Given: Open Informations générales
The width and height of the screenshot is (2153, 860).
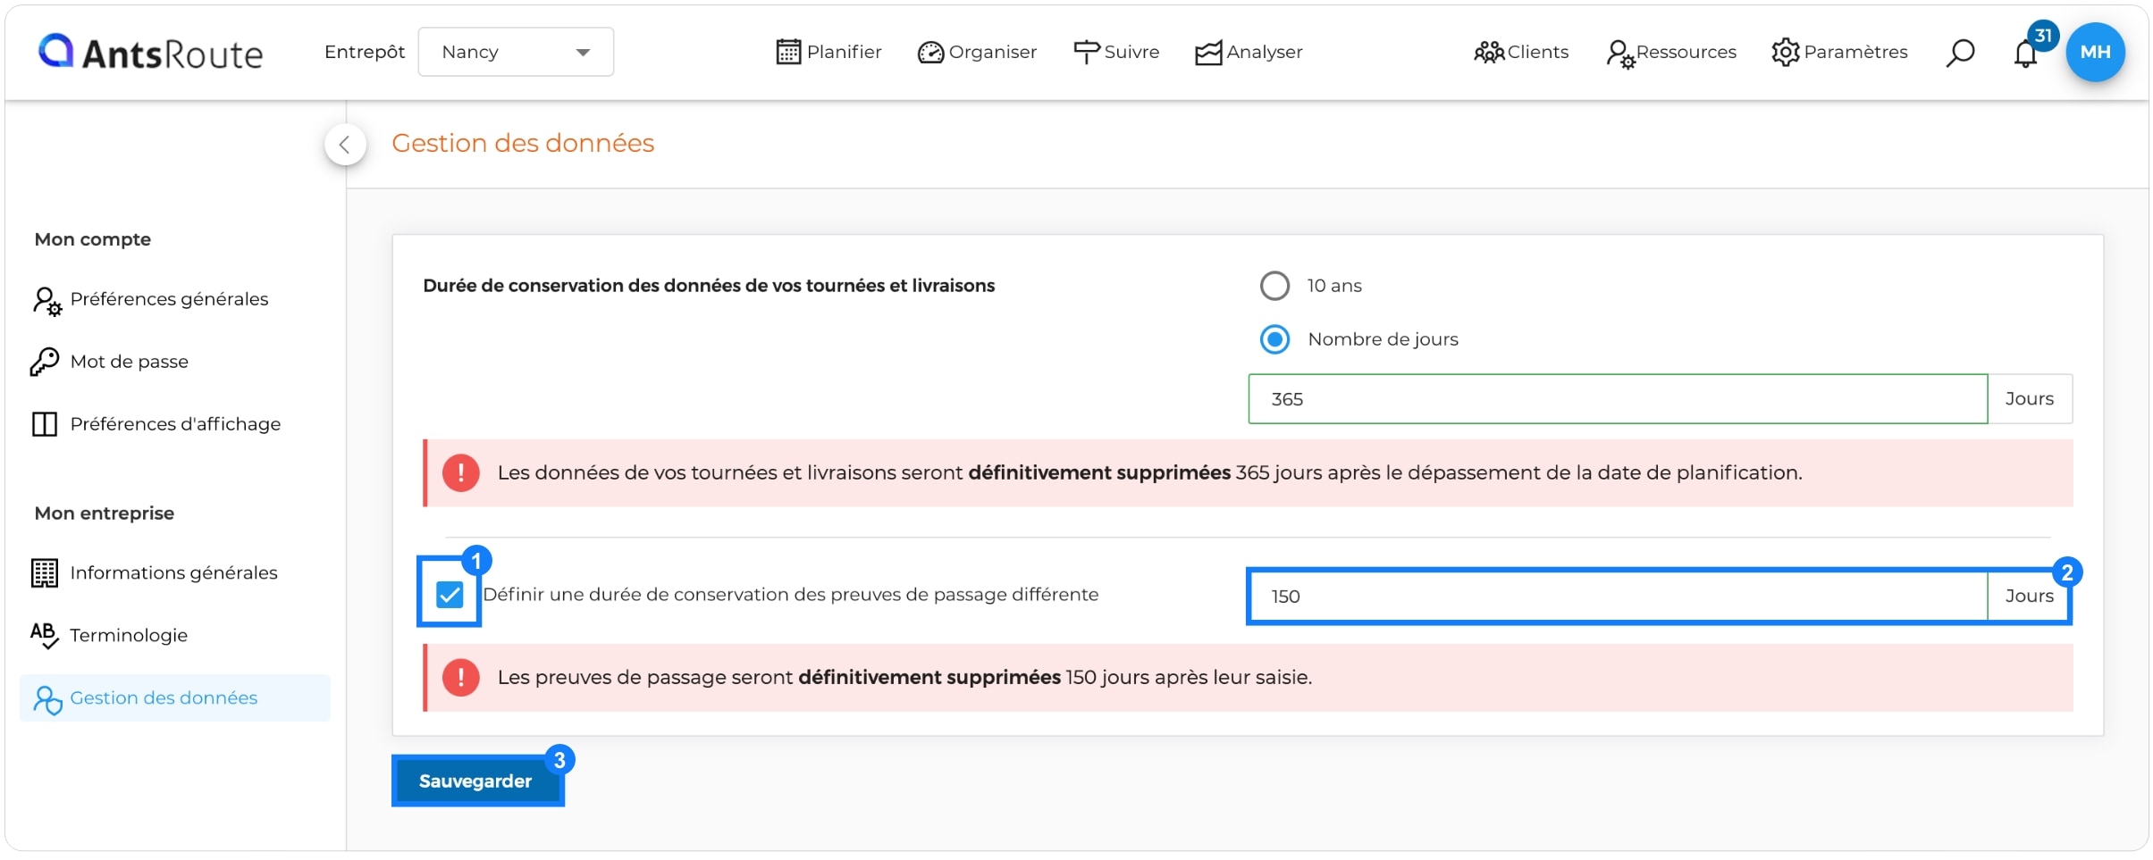Looking at the screenshot, I should click(173, 572).
